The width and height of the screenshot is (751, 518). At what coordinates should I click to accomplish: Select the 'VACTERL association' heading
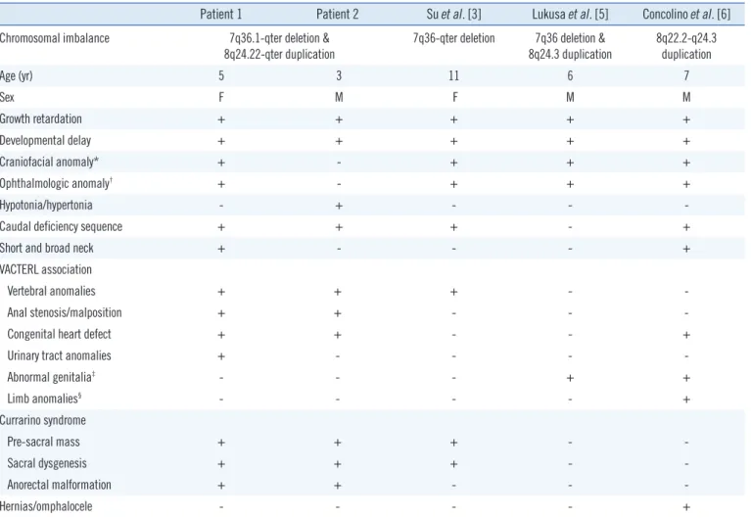45,270
